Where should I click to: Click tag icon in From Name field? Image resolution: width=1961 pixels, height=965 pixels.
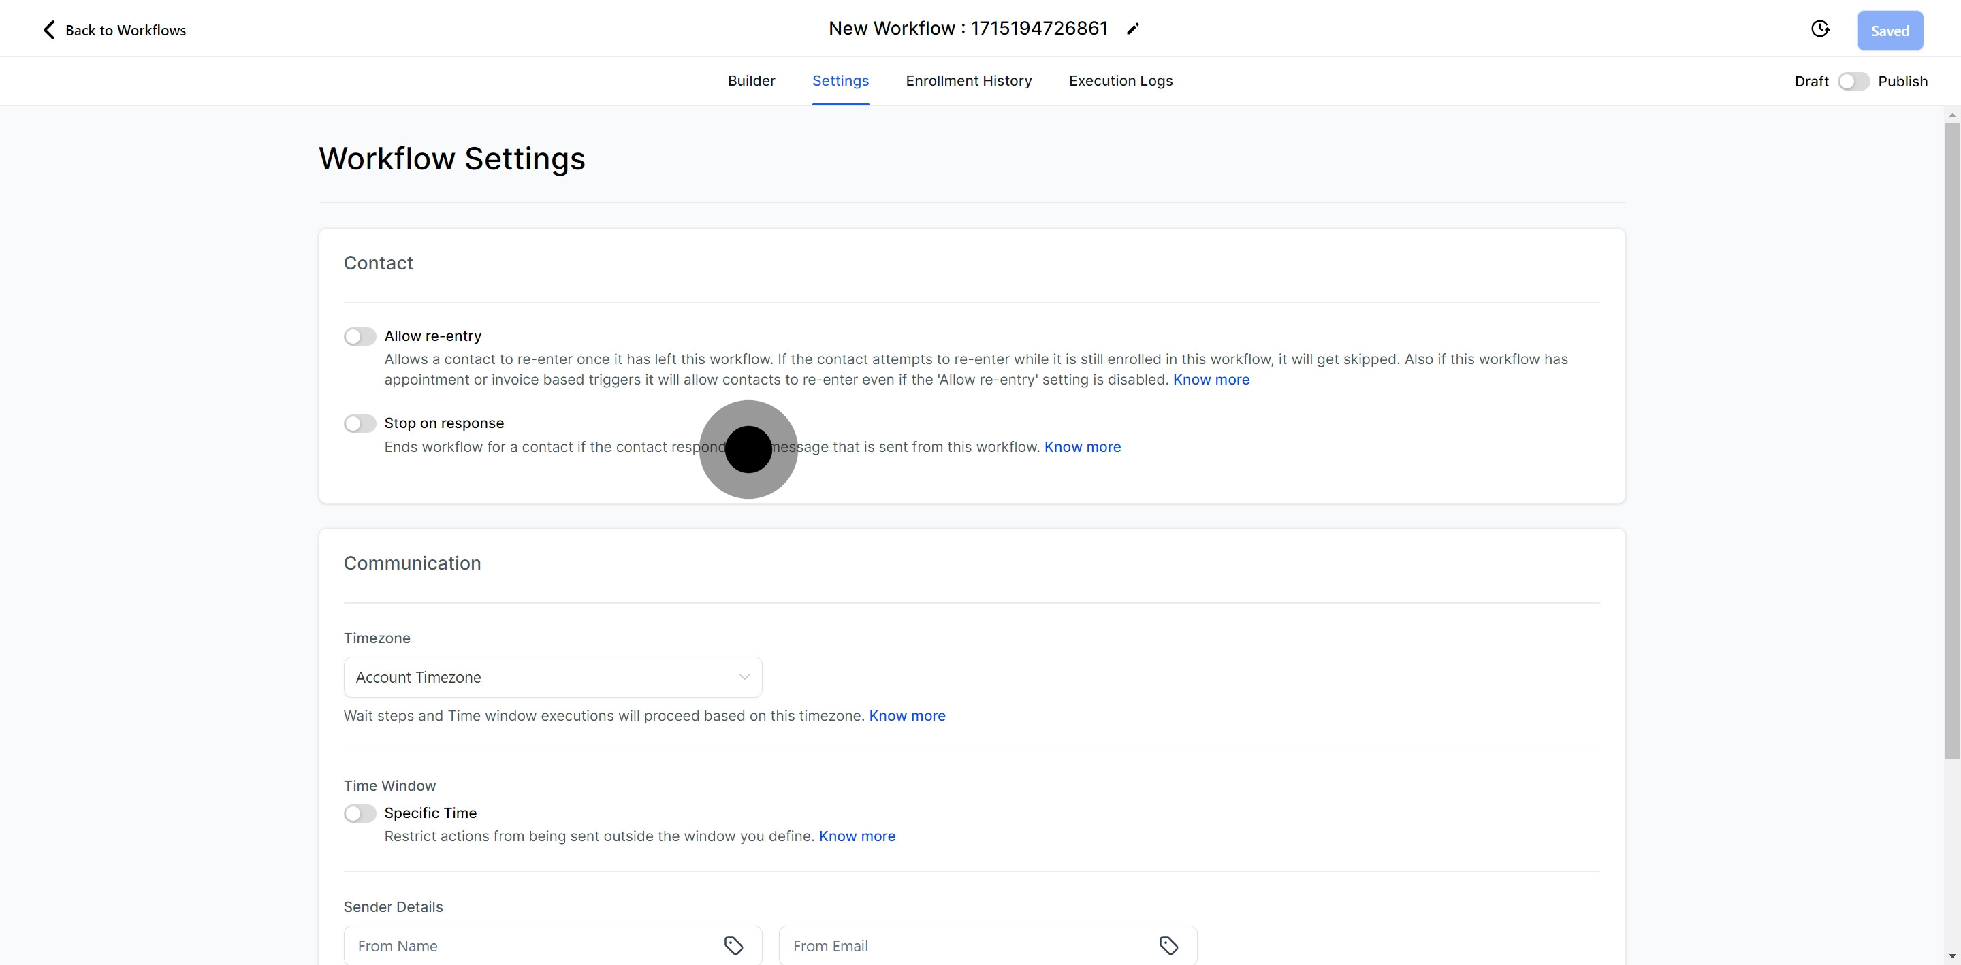[x=733, y=945]
